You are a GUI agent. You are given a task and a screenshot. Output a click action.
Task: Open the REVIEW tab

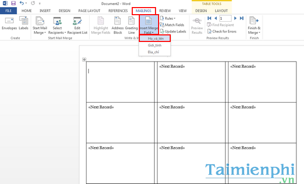(165, 11)
